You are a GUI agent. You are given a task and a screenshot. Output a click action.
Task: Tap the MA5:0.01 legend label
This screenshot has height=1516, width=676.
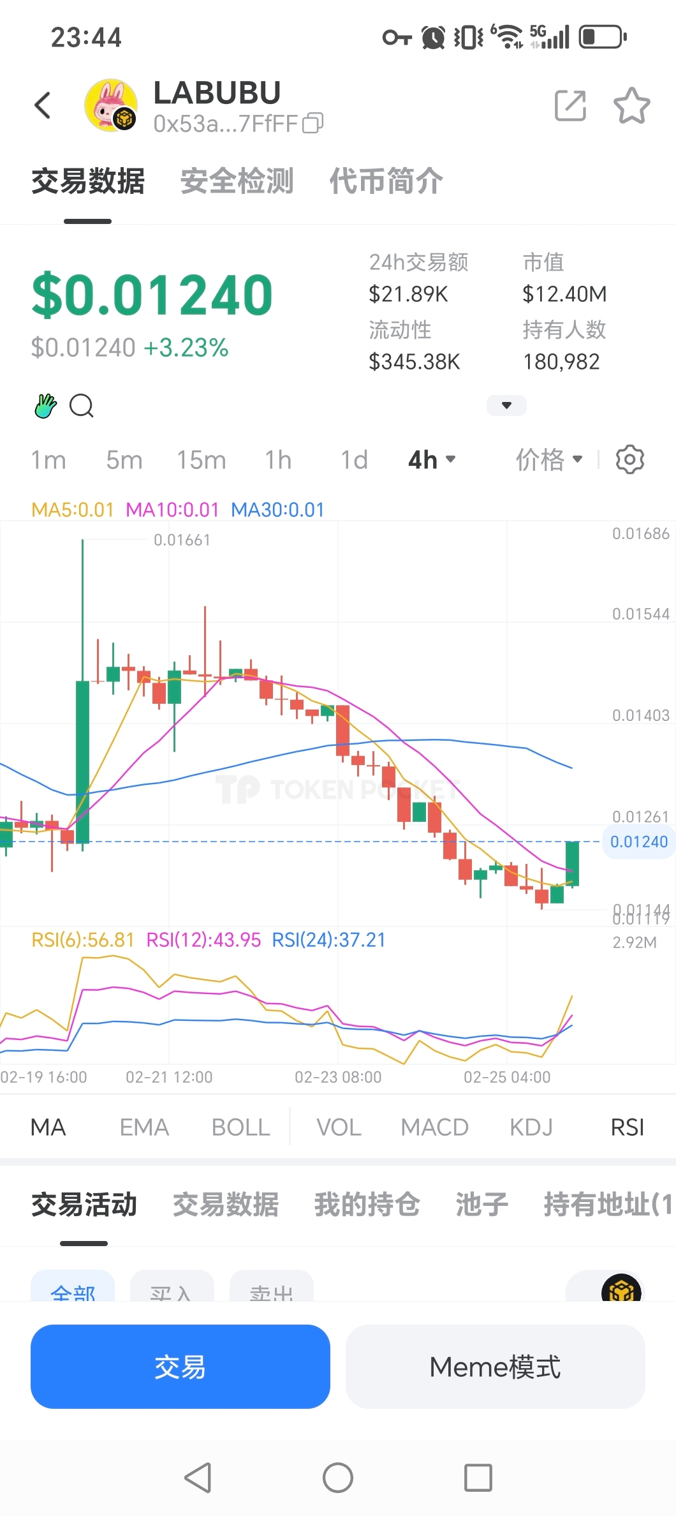click(x=73, y=510)
